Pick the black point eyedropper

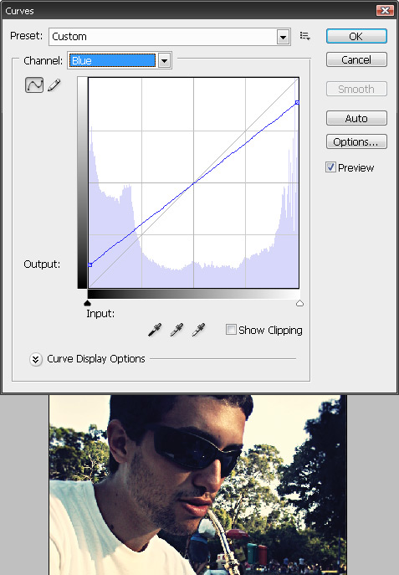tap(155, 330)
